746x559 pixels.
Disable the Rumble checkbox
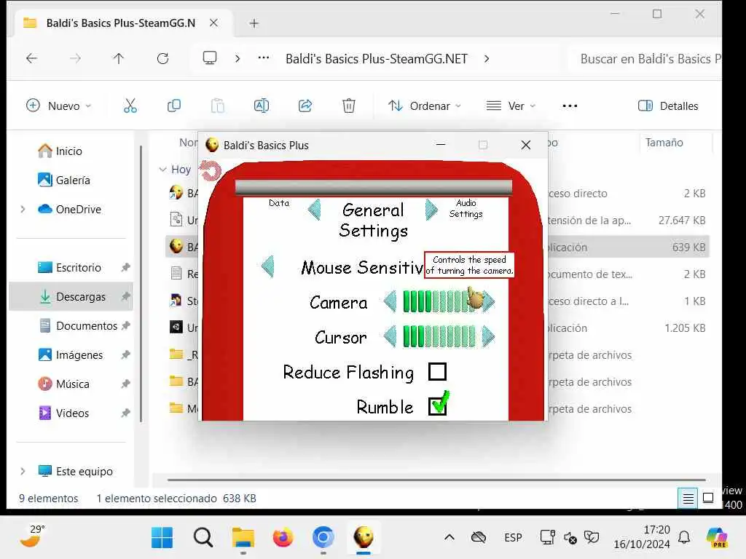438,405
